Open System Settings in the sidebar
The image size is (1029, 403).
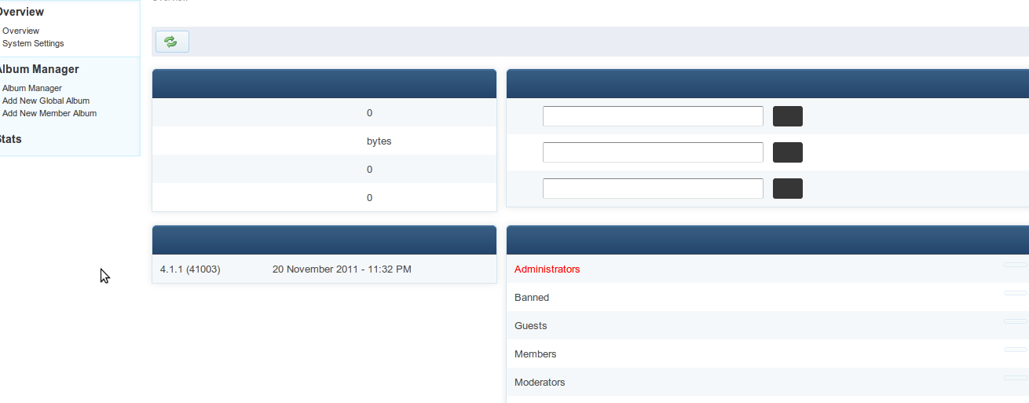33,43
